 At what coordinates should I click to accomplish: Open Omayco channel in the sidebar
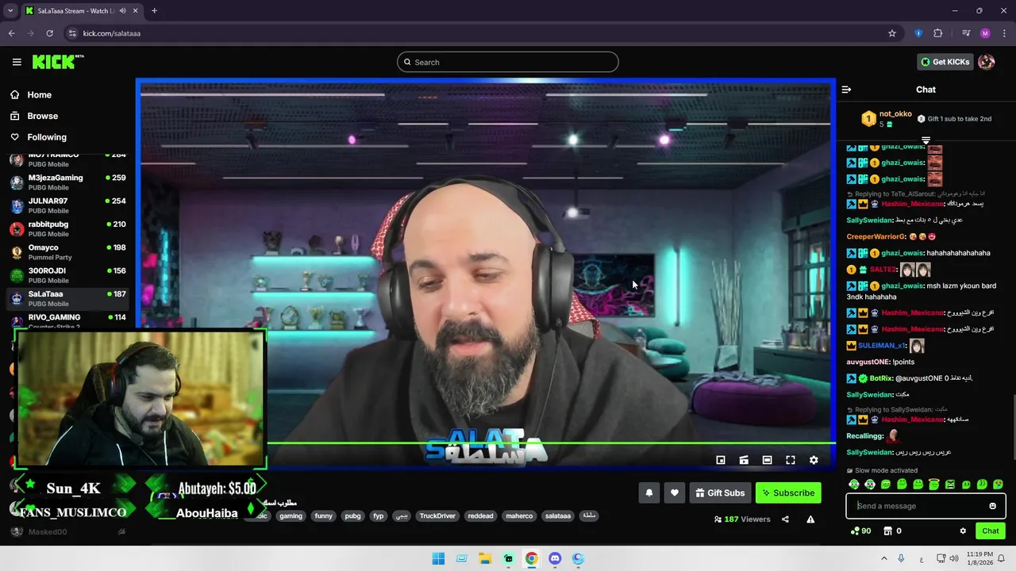(68, 252)
